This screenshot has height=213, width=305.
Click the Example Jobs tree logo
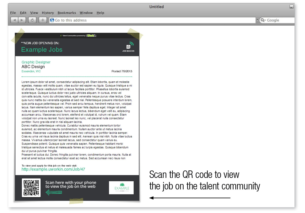point(121,187)
